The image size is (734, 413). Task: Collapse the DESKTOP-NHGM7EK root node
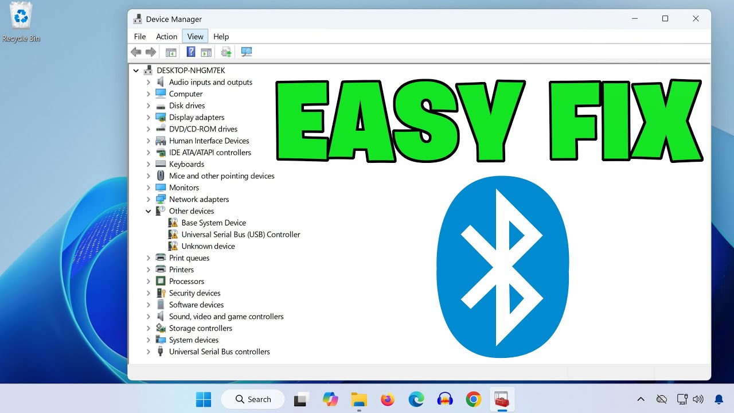pyautogui.click(x=136, y=71)
